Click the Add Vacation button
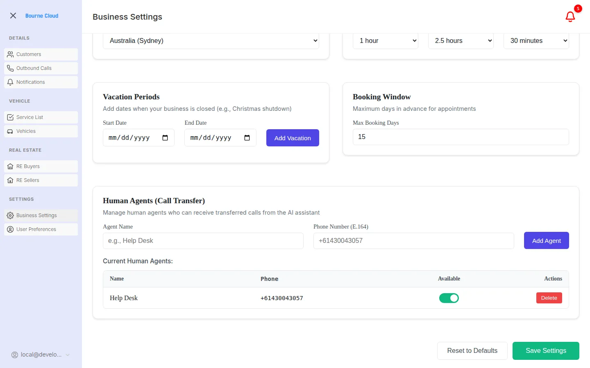The image size is (590, 368). (293, 138)
